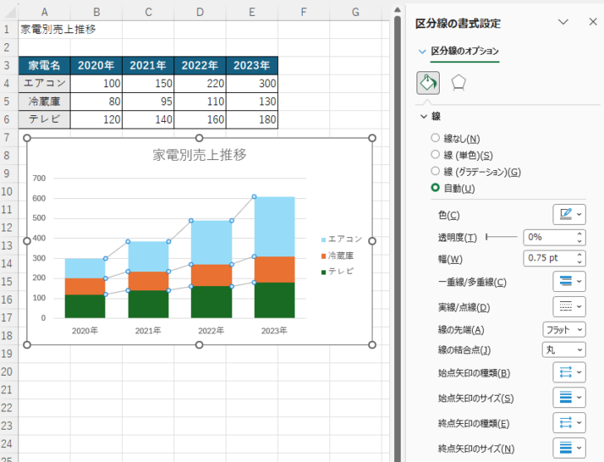Select column C header
The image size is (604, 462).
click(x=149, y=12)
